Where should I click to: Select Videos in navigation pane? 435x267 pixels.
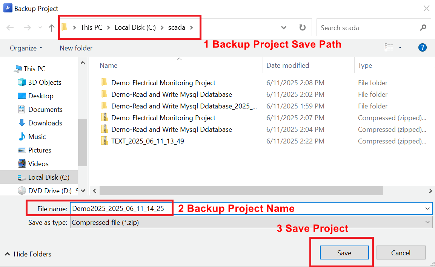[x=33, y=164]
